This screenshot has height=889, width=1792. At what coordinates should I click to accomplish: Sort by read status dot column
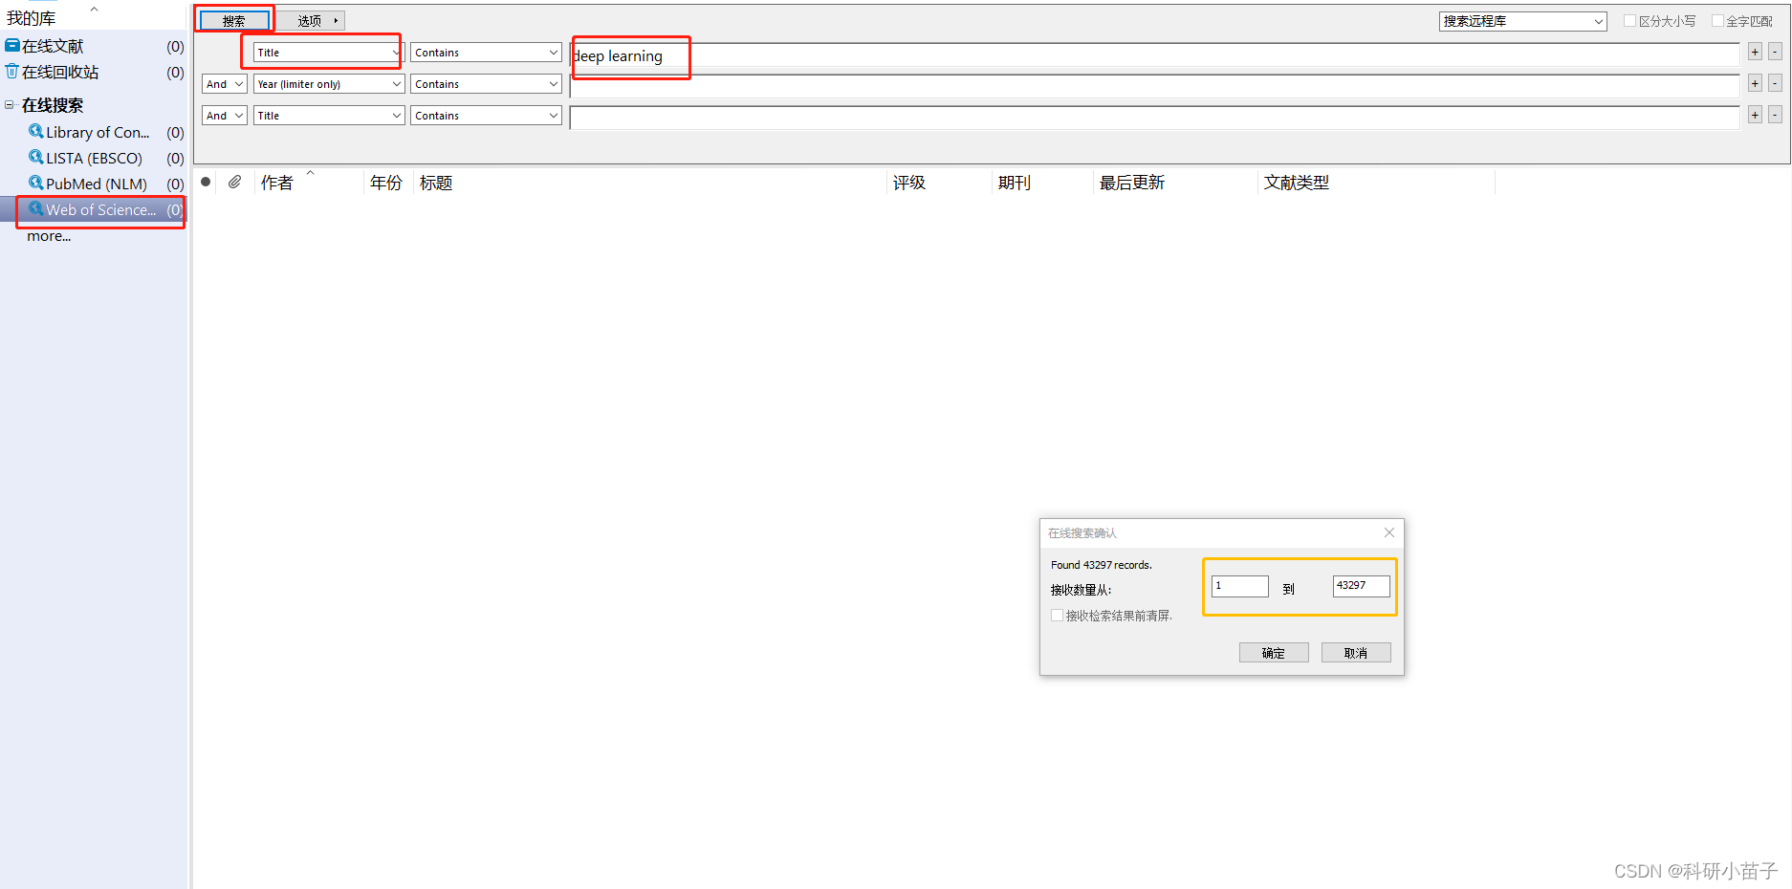(x=206, y=182)
